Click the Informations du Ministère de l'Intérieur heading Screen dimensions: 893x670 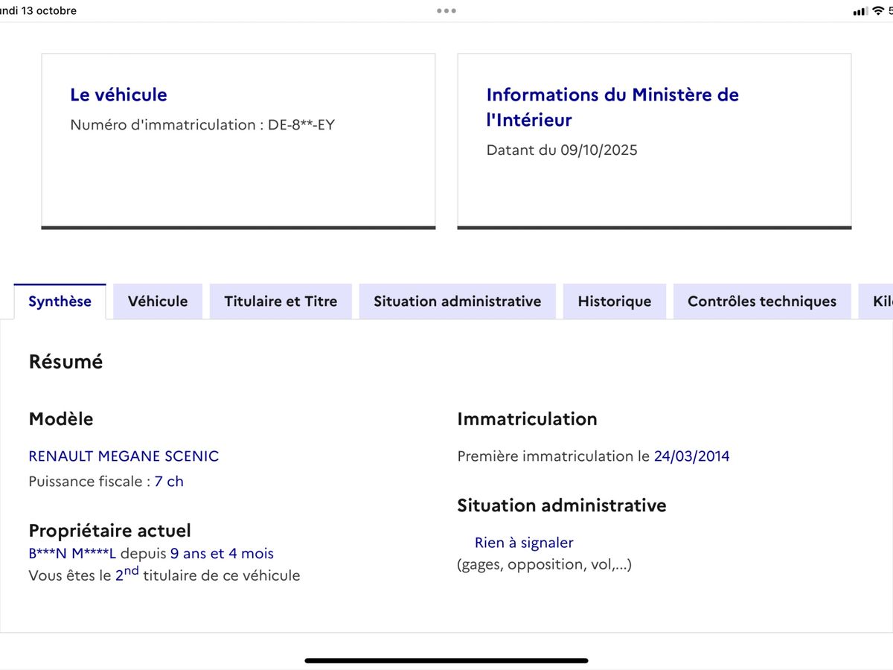[x=612, y=106]
